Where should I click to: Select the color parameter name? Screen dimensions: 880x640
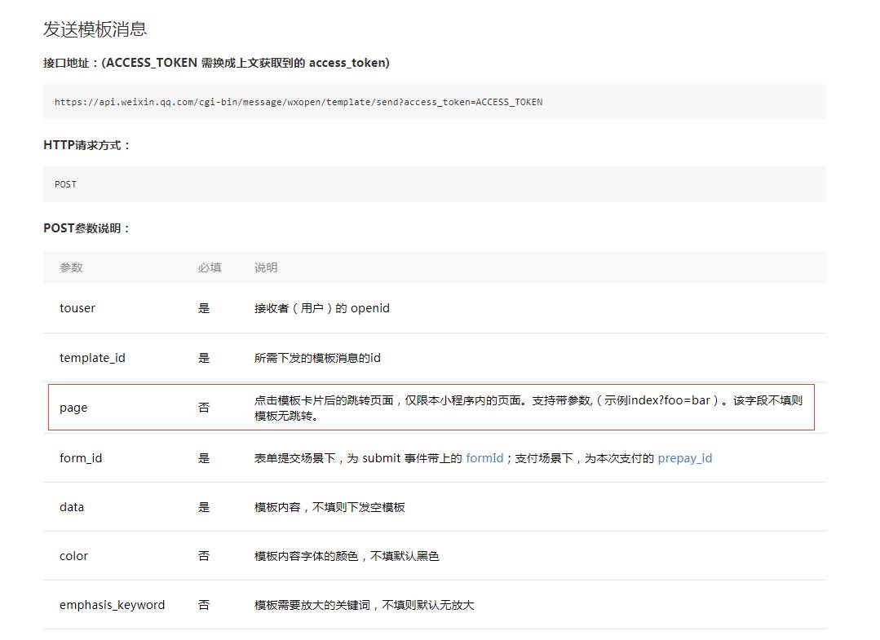73,556
